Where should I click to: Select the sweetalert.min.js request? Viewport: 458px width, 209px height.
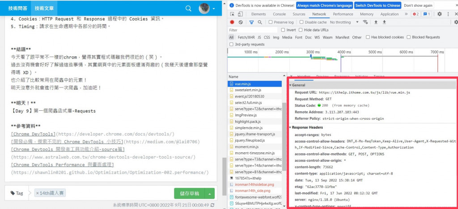click(248, 90)
